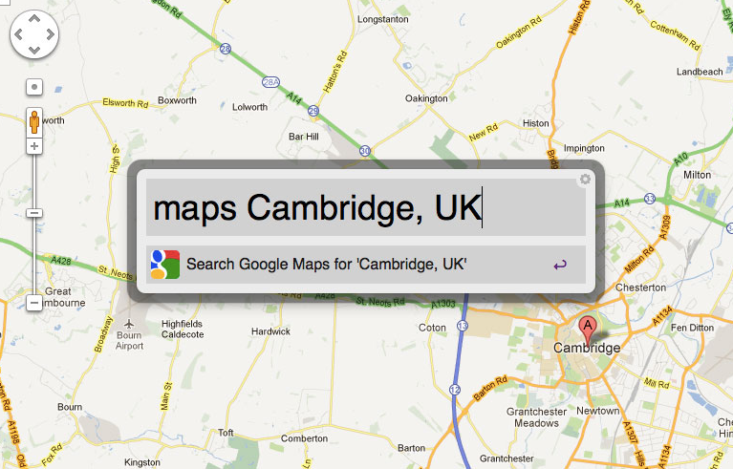
Task: Click the Bourn Airport plane icon
Action: coord(129,324)
